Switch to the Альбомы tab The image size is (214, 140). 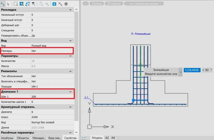(7, 138)
